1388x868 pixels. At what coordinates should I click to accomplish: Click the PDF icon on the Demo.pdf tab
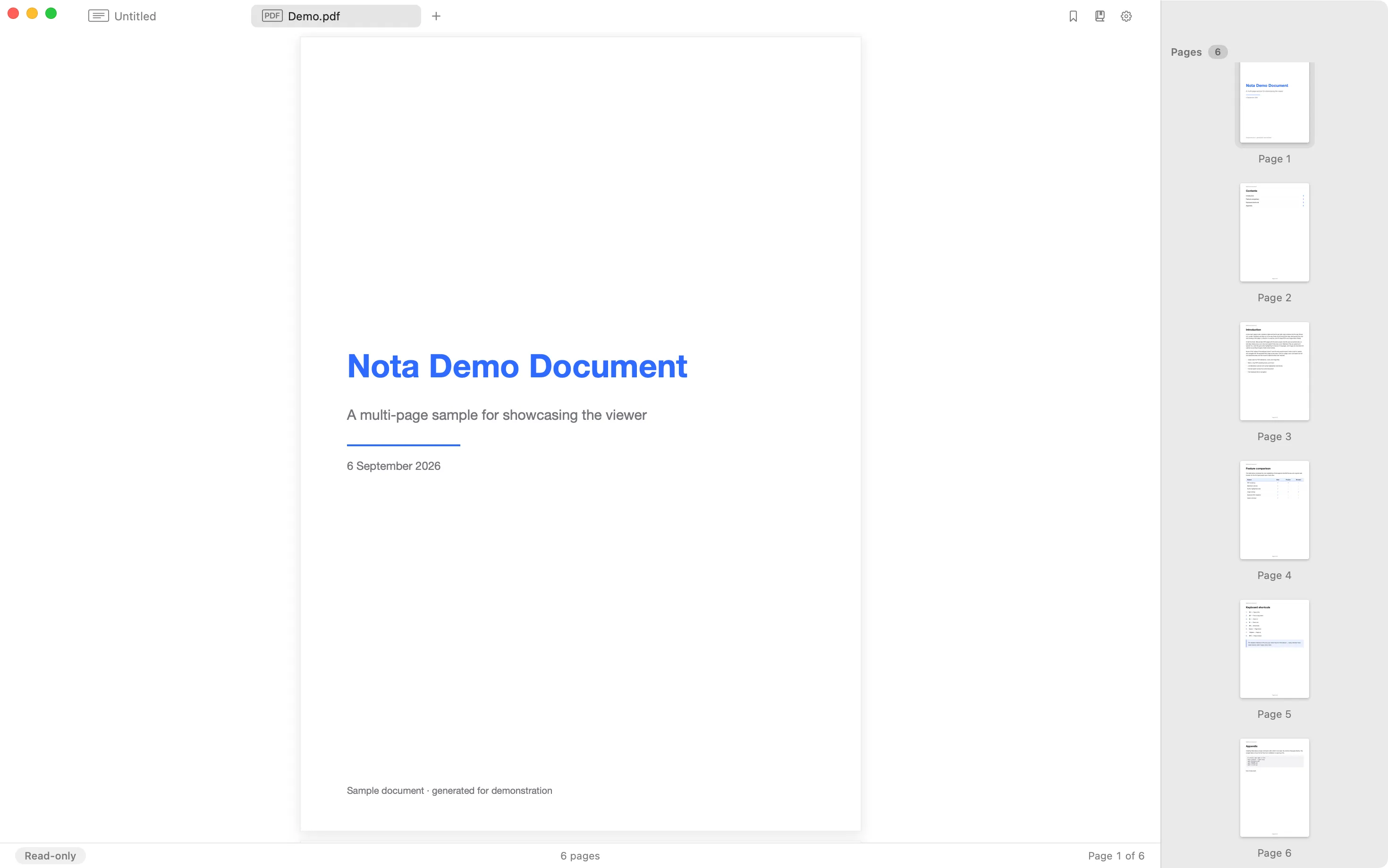coord(272,16)
